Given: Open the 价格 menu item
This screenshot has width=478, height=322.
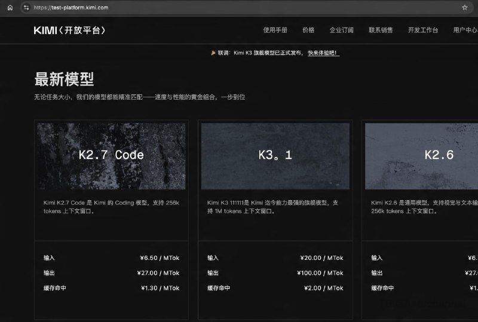Looking at the screenshot, I should (308, 30).
